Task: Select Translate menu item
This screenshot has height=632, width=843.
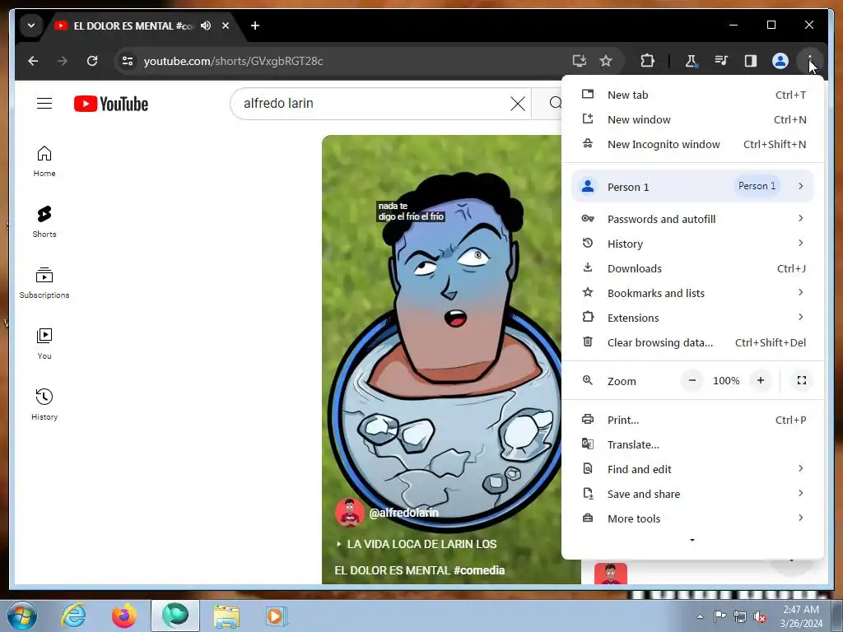Action: click(693, 445)
